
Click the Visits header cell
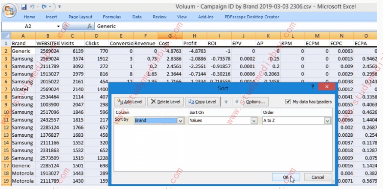coord(72,44)
